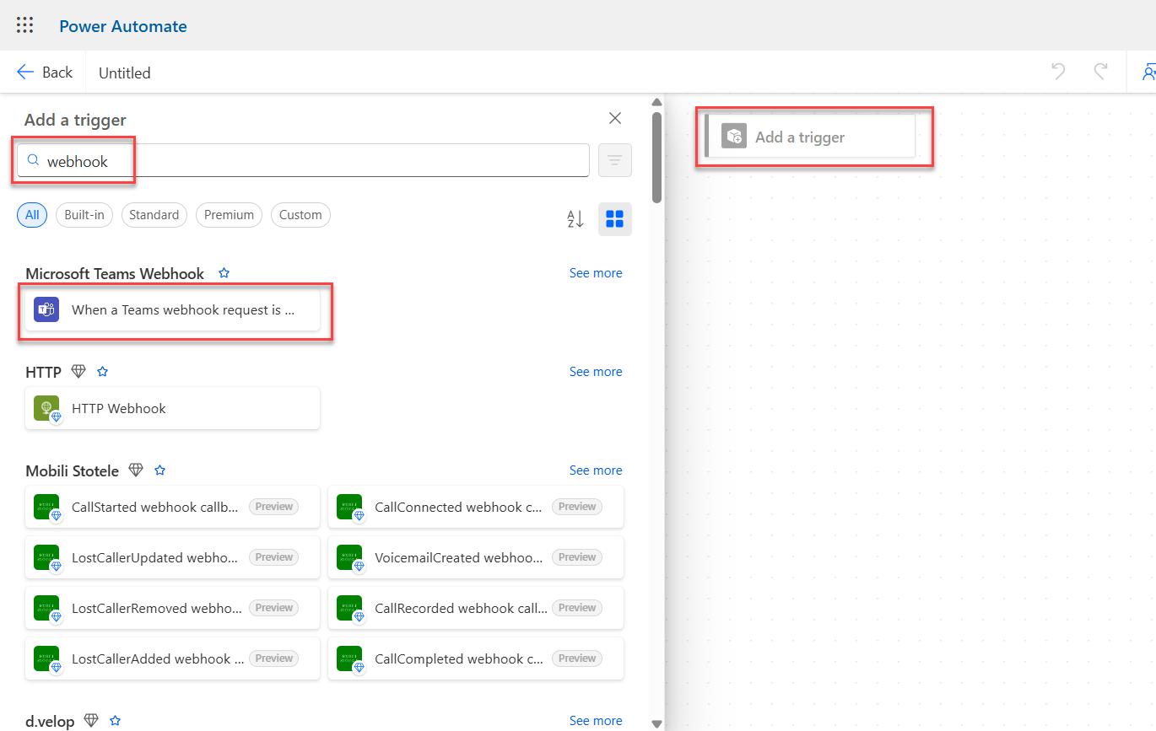
Task: Click the Power Automate title link
Action: tap(123, 26)
